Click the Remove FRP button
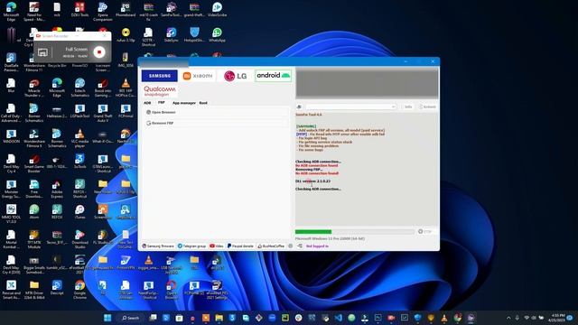Screen dimensions: 578x325 pos(216,123)
